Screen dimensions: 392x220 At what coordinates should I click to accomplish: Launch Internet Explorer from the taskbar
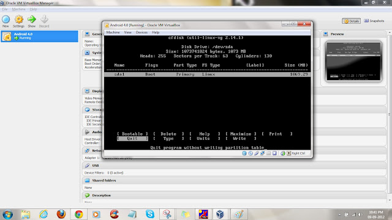[43, 215]
